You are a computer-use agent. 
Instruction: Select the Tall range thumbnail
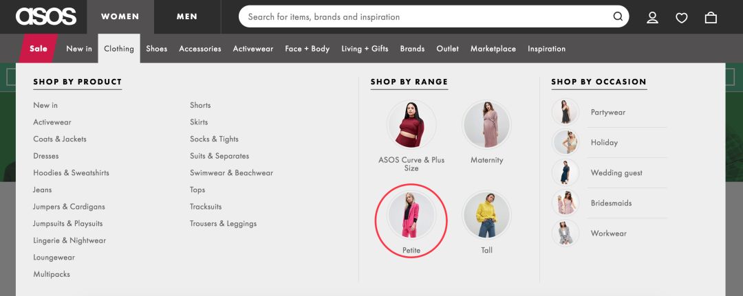click(486, 215)
